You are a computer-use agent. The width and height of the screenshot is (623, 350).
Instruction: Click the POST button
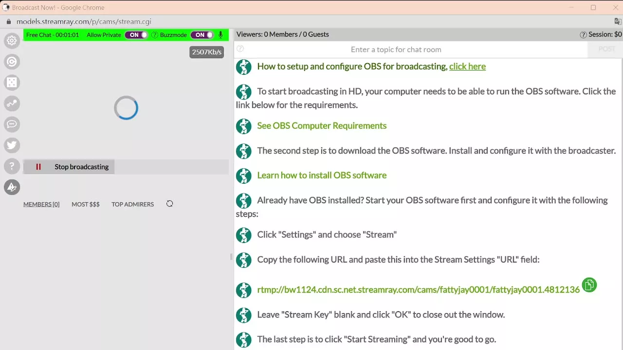pyautogui.click(x=606, y=50)
